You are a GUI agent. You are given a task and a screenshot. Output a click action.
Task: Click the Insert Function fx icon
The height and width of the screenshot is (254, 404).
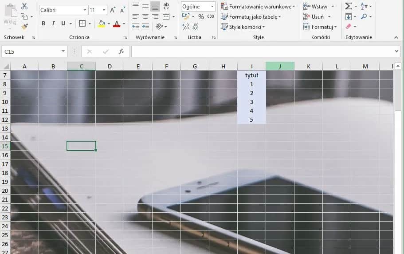(121, 52)
